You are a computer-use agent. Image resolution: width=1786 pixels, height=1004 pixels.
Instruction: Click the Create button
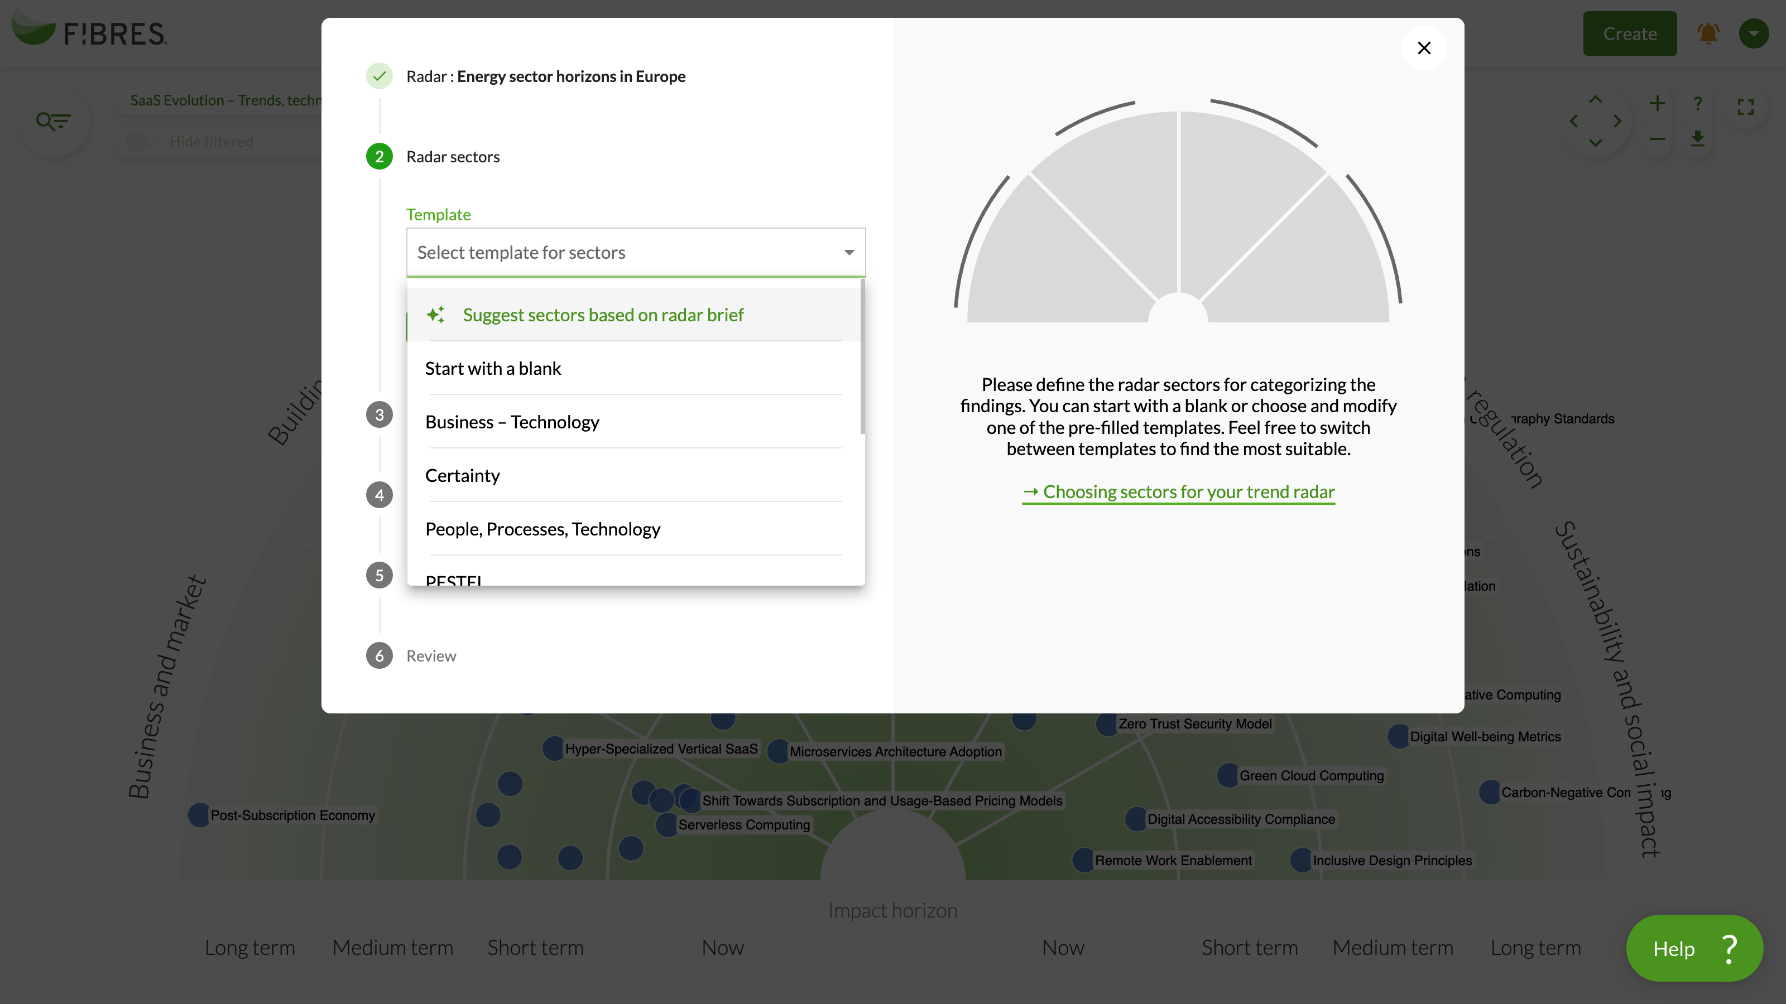1629,33
